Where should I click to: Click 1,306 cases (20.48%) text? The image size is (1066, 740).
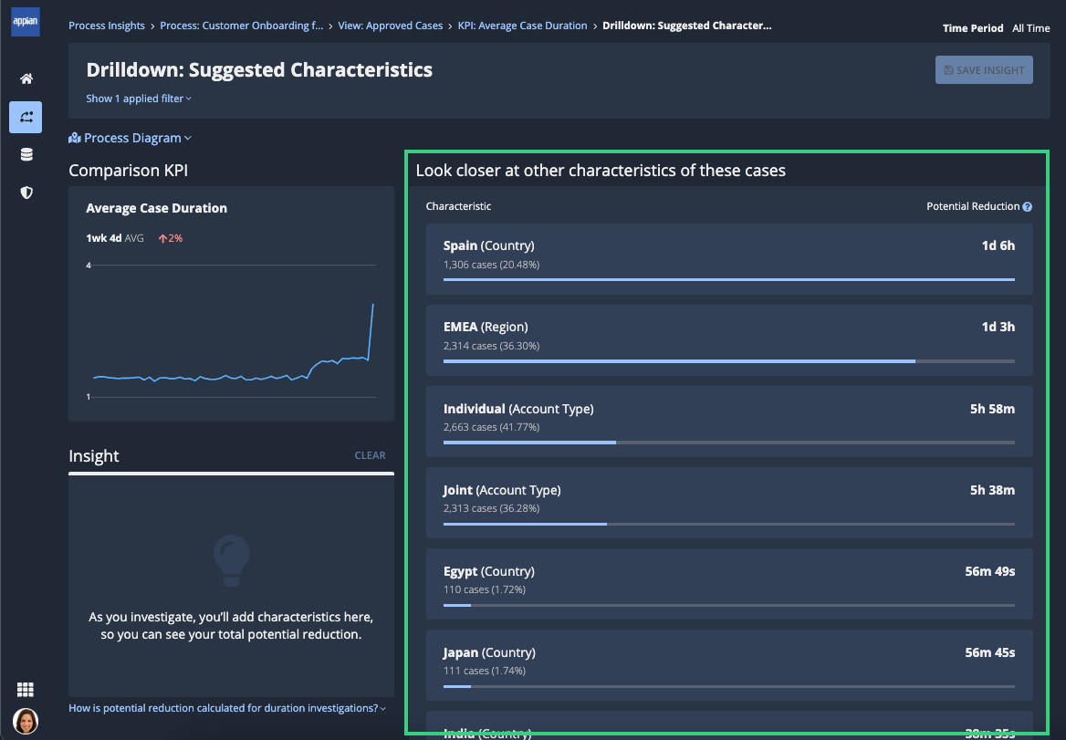tap(492, 265)
